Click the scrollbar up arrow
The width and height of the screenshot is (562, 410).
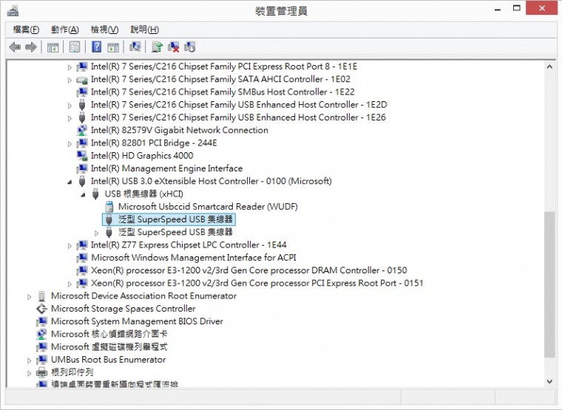549,66
